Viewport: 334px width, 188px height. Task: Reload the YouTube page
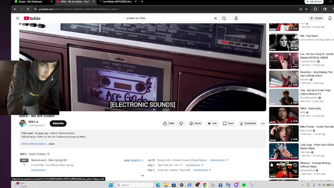coord(28,9)
